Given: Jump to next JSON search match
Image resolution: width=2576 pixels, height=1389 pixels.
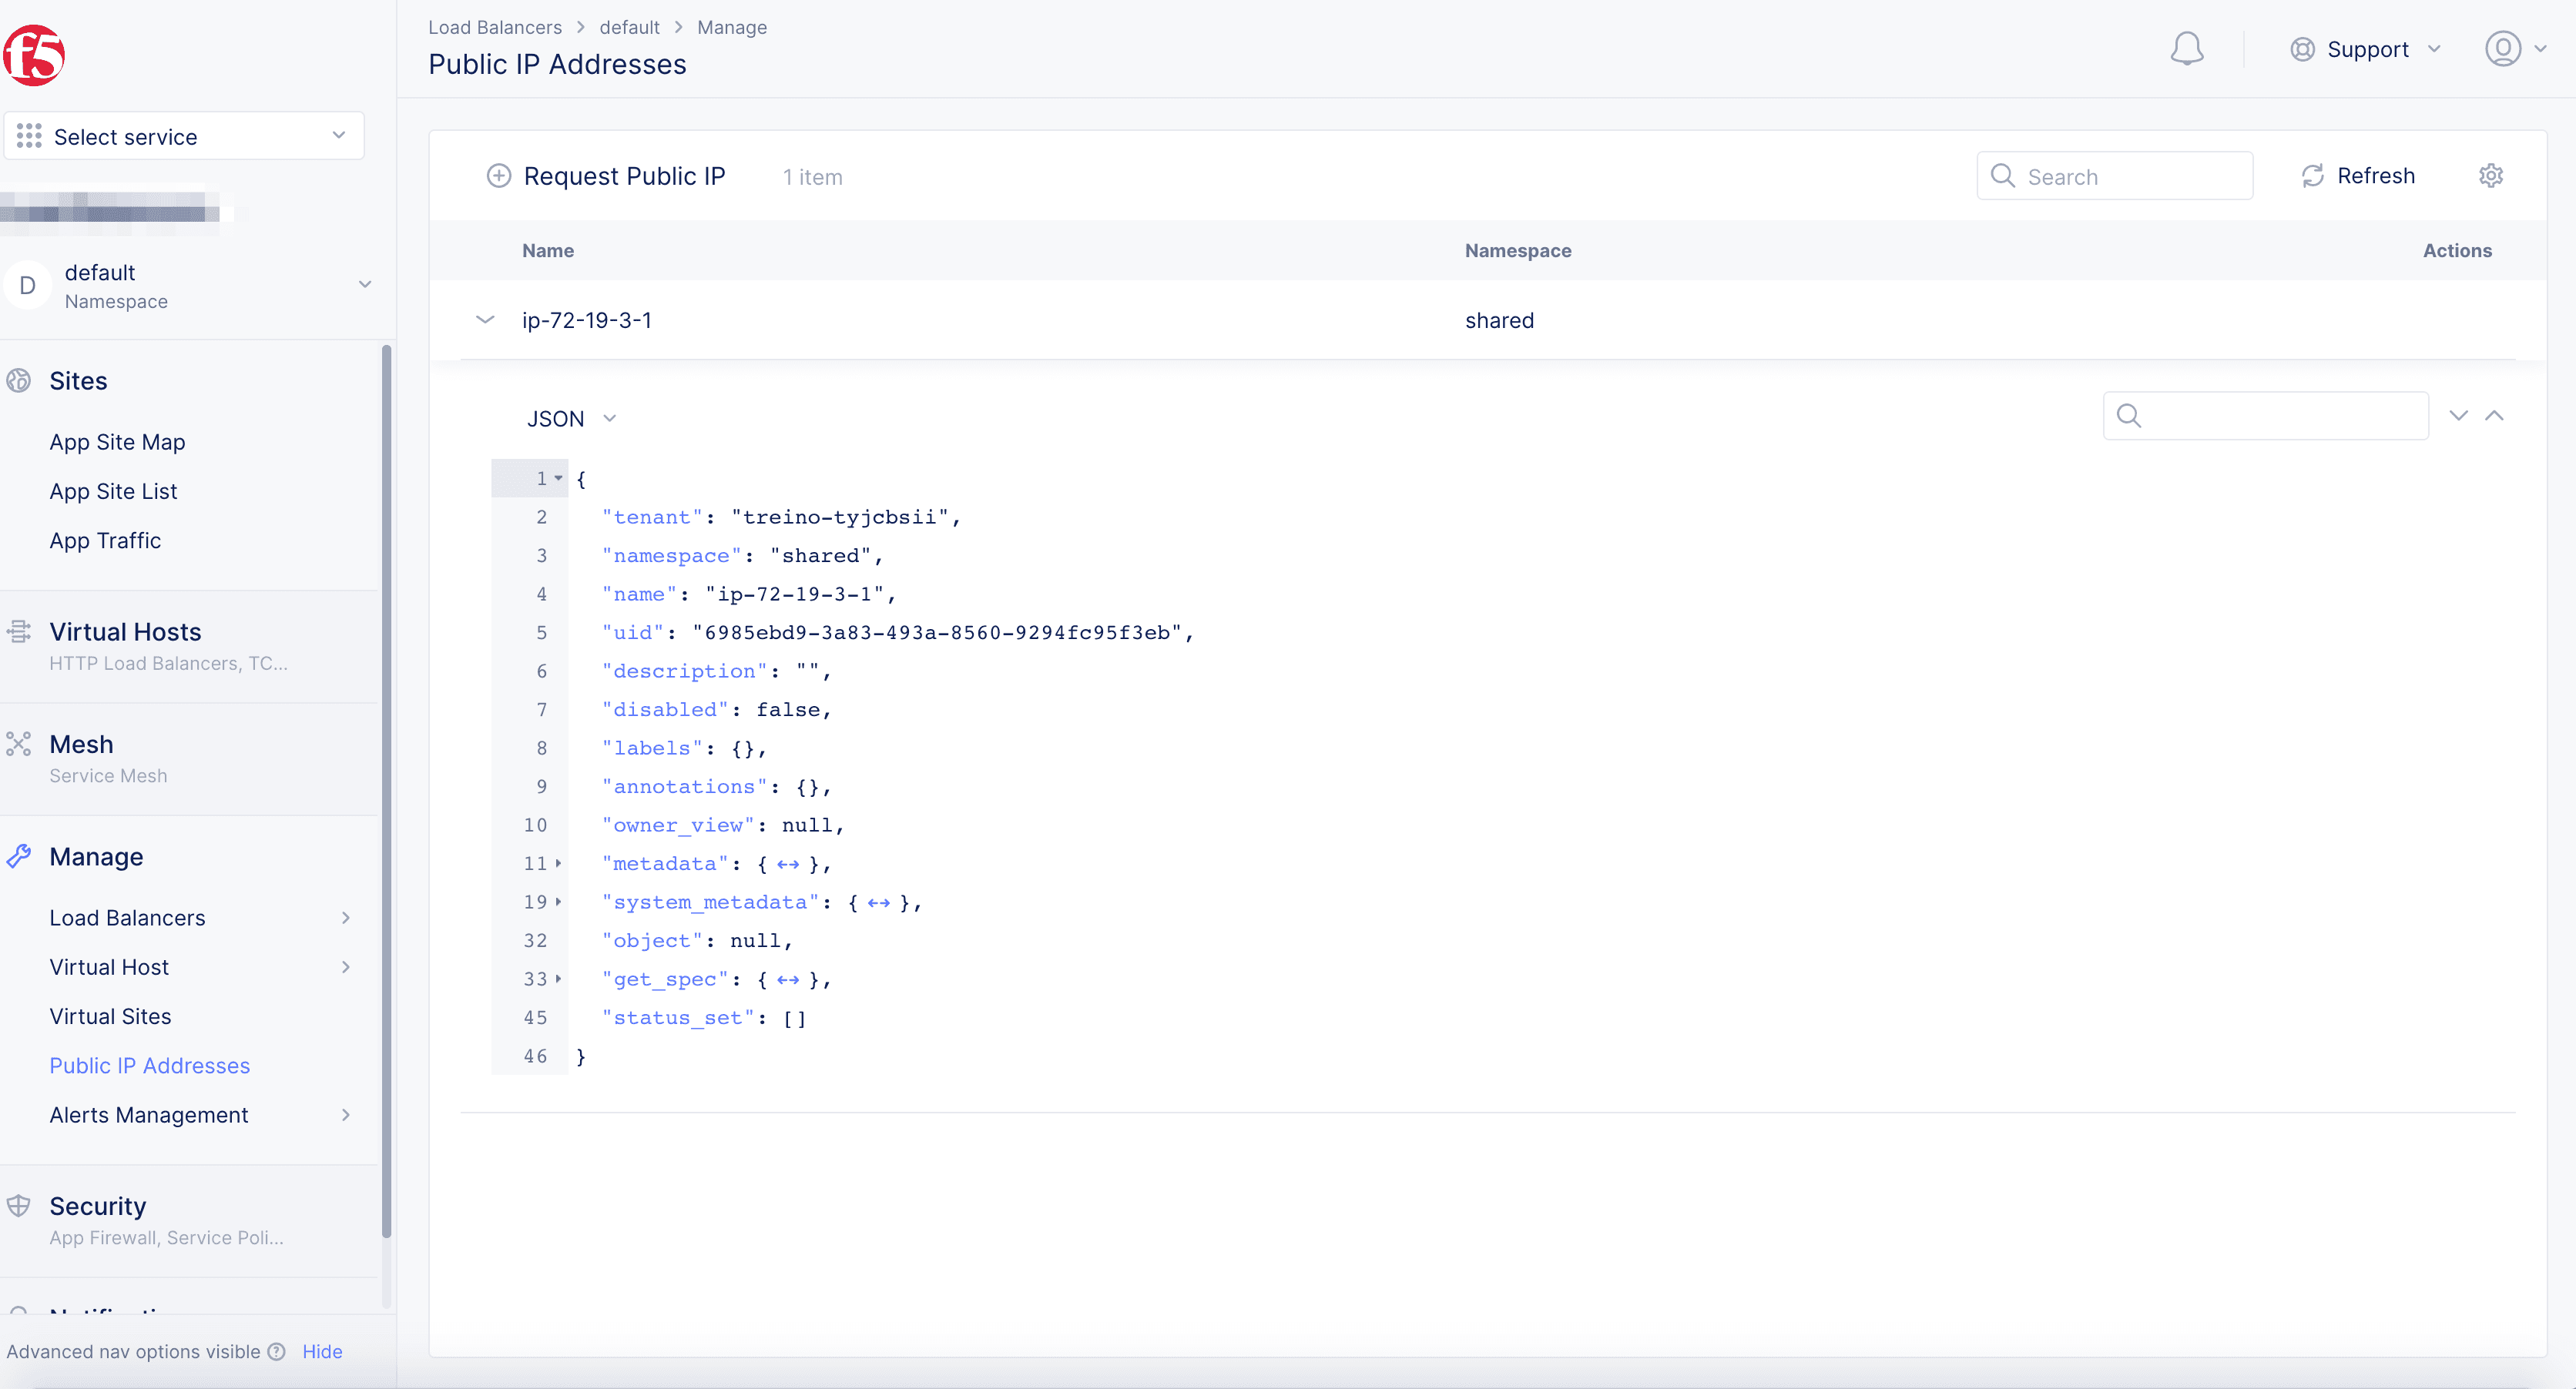Looking at the screenshot, I should pyautogui.click(x=2458, y=416).
